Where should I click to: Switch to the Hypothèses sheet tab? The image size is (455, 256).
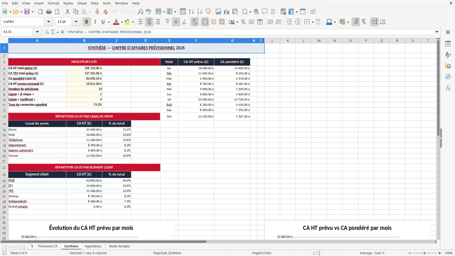pyautogui.click(x=93, y=247)
